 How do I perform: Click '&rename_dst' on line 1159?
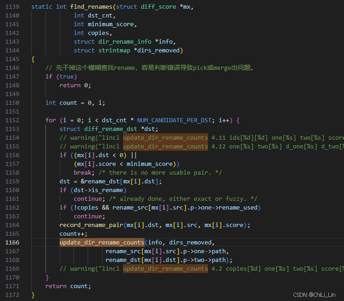(x=100, y=182)
